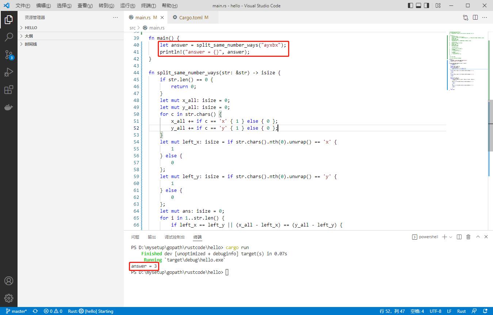
Task: Click the VS Code logo in title bar
Action: click(x=6, y=5)
